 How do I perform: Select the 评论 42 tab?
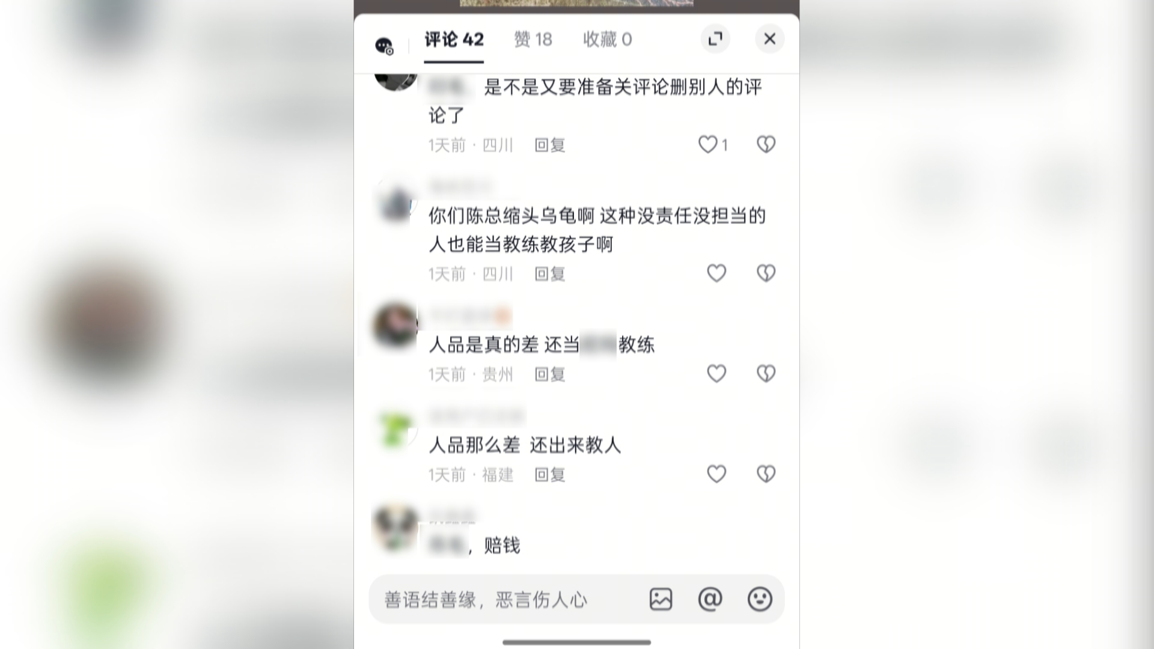(454, 40)
